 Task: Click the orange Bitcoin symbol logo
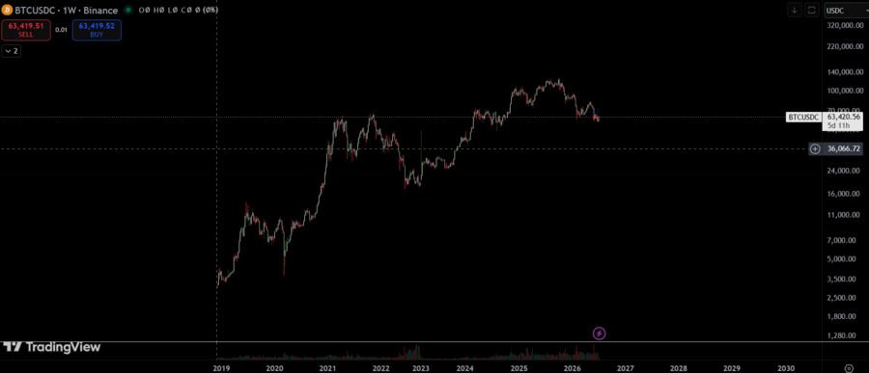[7, 10]
